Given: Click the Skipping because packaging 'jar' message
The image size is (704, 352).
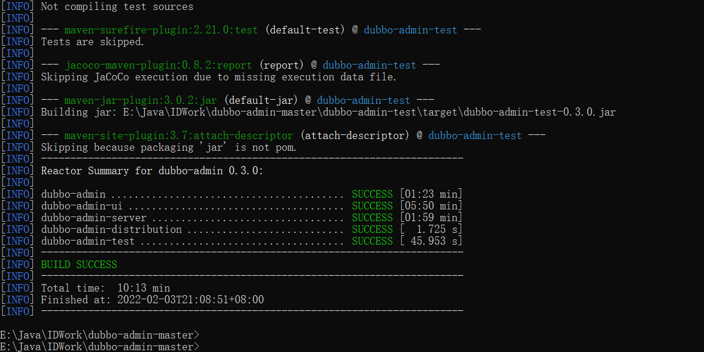Looking at the screenshot, I should [x=168, y=147].
